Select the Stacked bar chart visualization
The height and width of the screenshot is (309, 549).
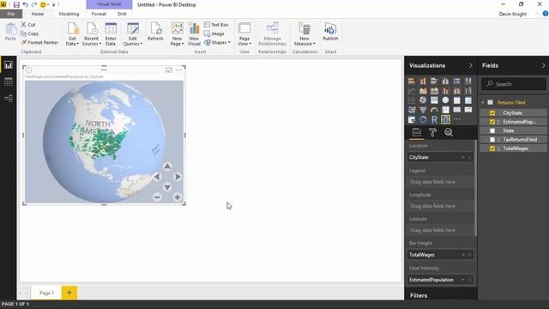click(x=412, y=81)
